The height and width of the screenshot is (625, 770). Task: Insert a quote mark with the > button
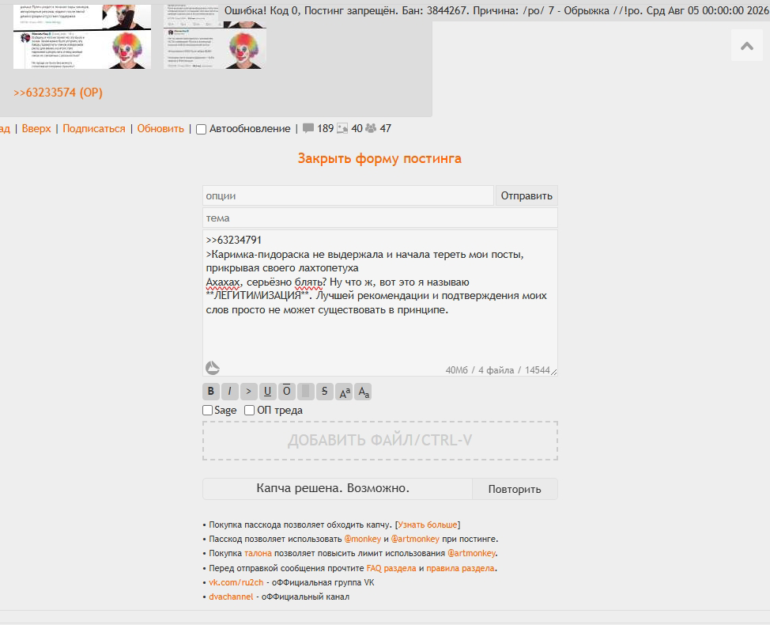tap(248, 392)
